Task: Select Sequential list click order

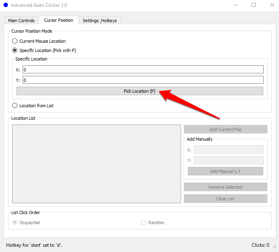Action: (x=26, y=223)
